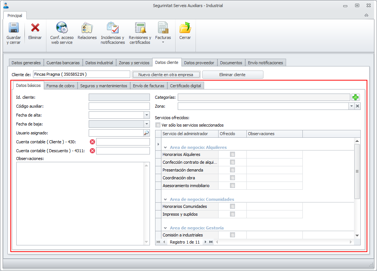Viewport: 377px width, 271px height.
Task: Click the Guardar y cerrar save icon
Action: pos(13,28)
